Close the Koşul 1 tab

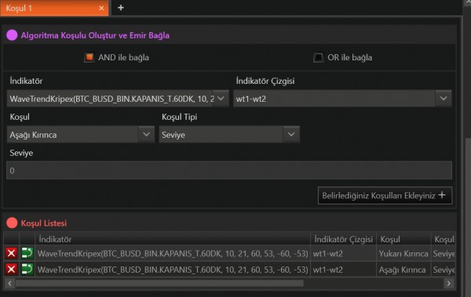(x=101, y=8)
